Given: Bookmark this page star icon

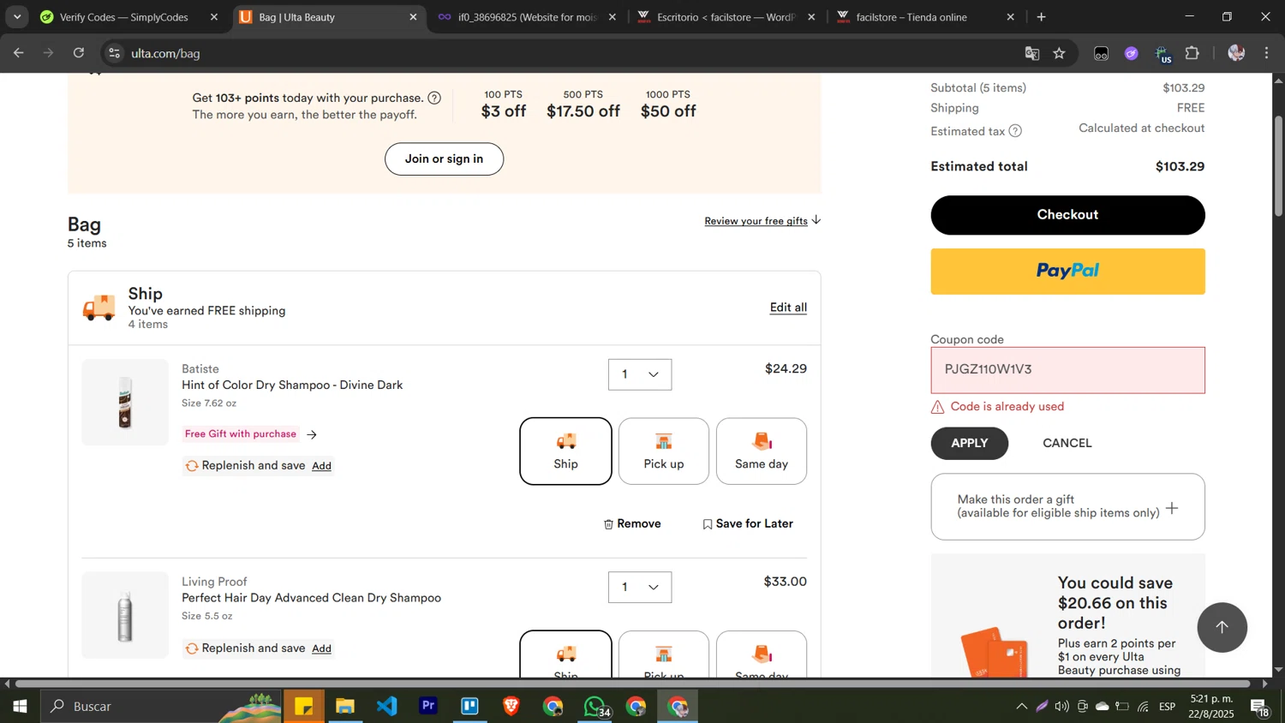Looking at the screenshot, I should pyautogui.click(x=1060, y=53).
